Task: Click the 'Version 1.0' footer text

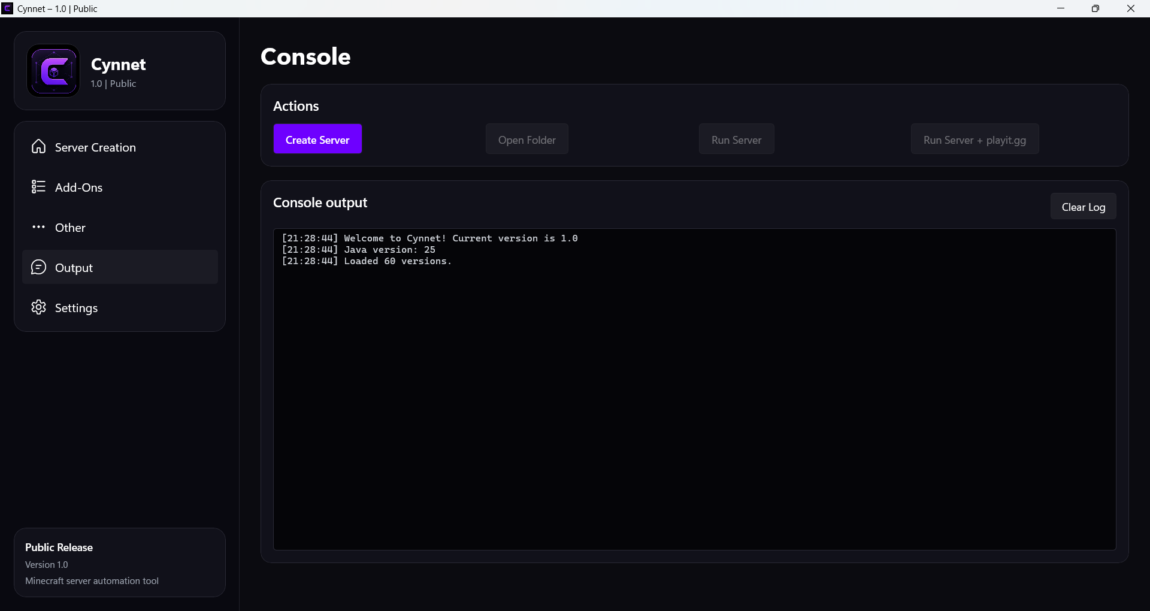Action: coord(46,565)
